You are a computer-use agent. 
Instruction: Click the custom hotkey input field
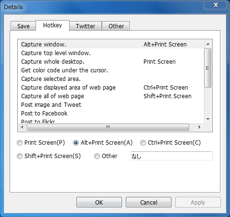(x=171, y=156)
